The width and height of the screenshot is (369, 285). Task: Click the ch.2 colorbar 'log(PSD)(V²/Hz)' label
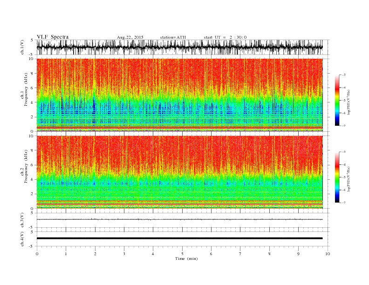349,179
